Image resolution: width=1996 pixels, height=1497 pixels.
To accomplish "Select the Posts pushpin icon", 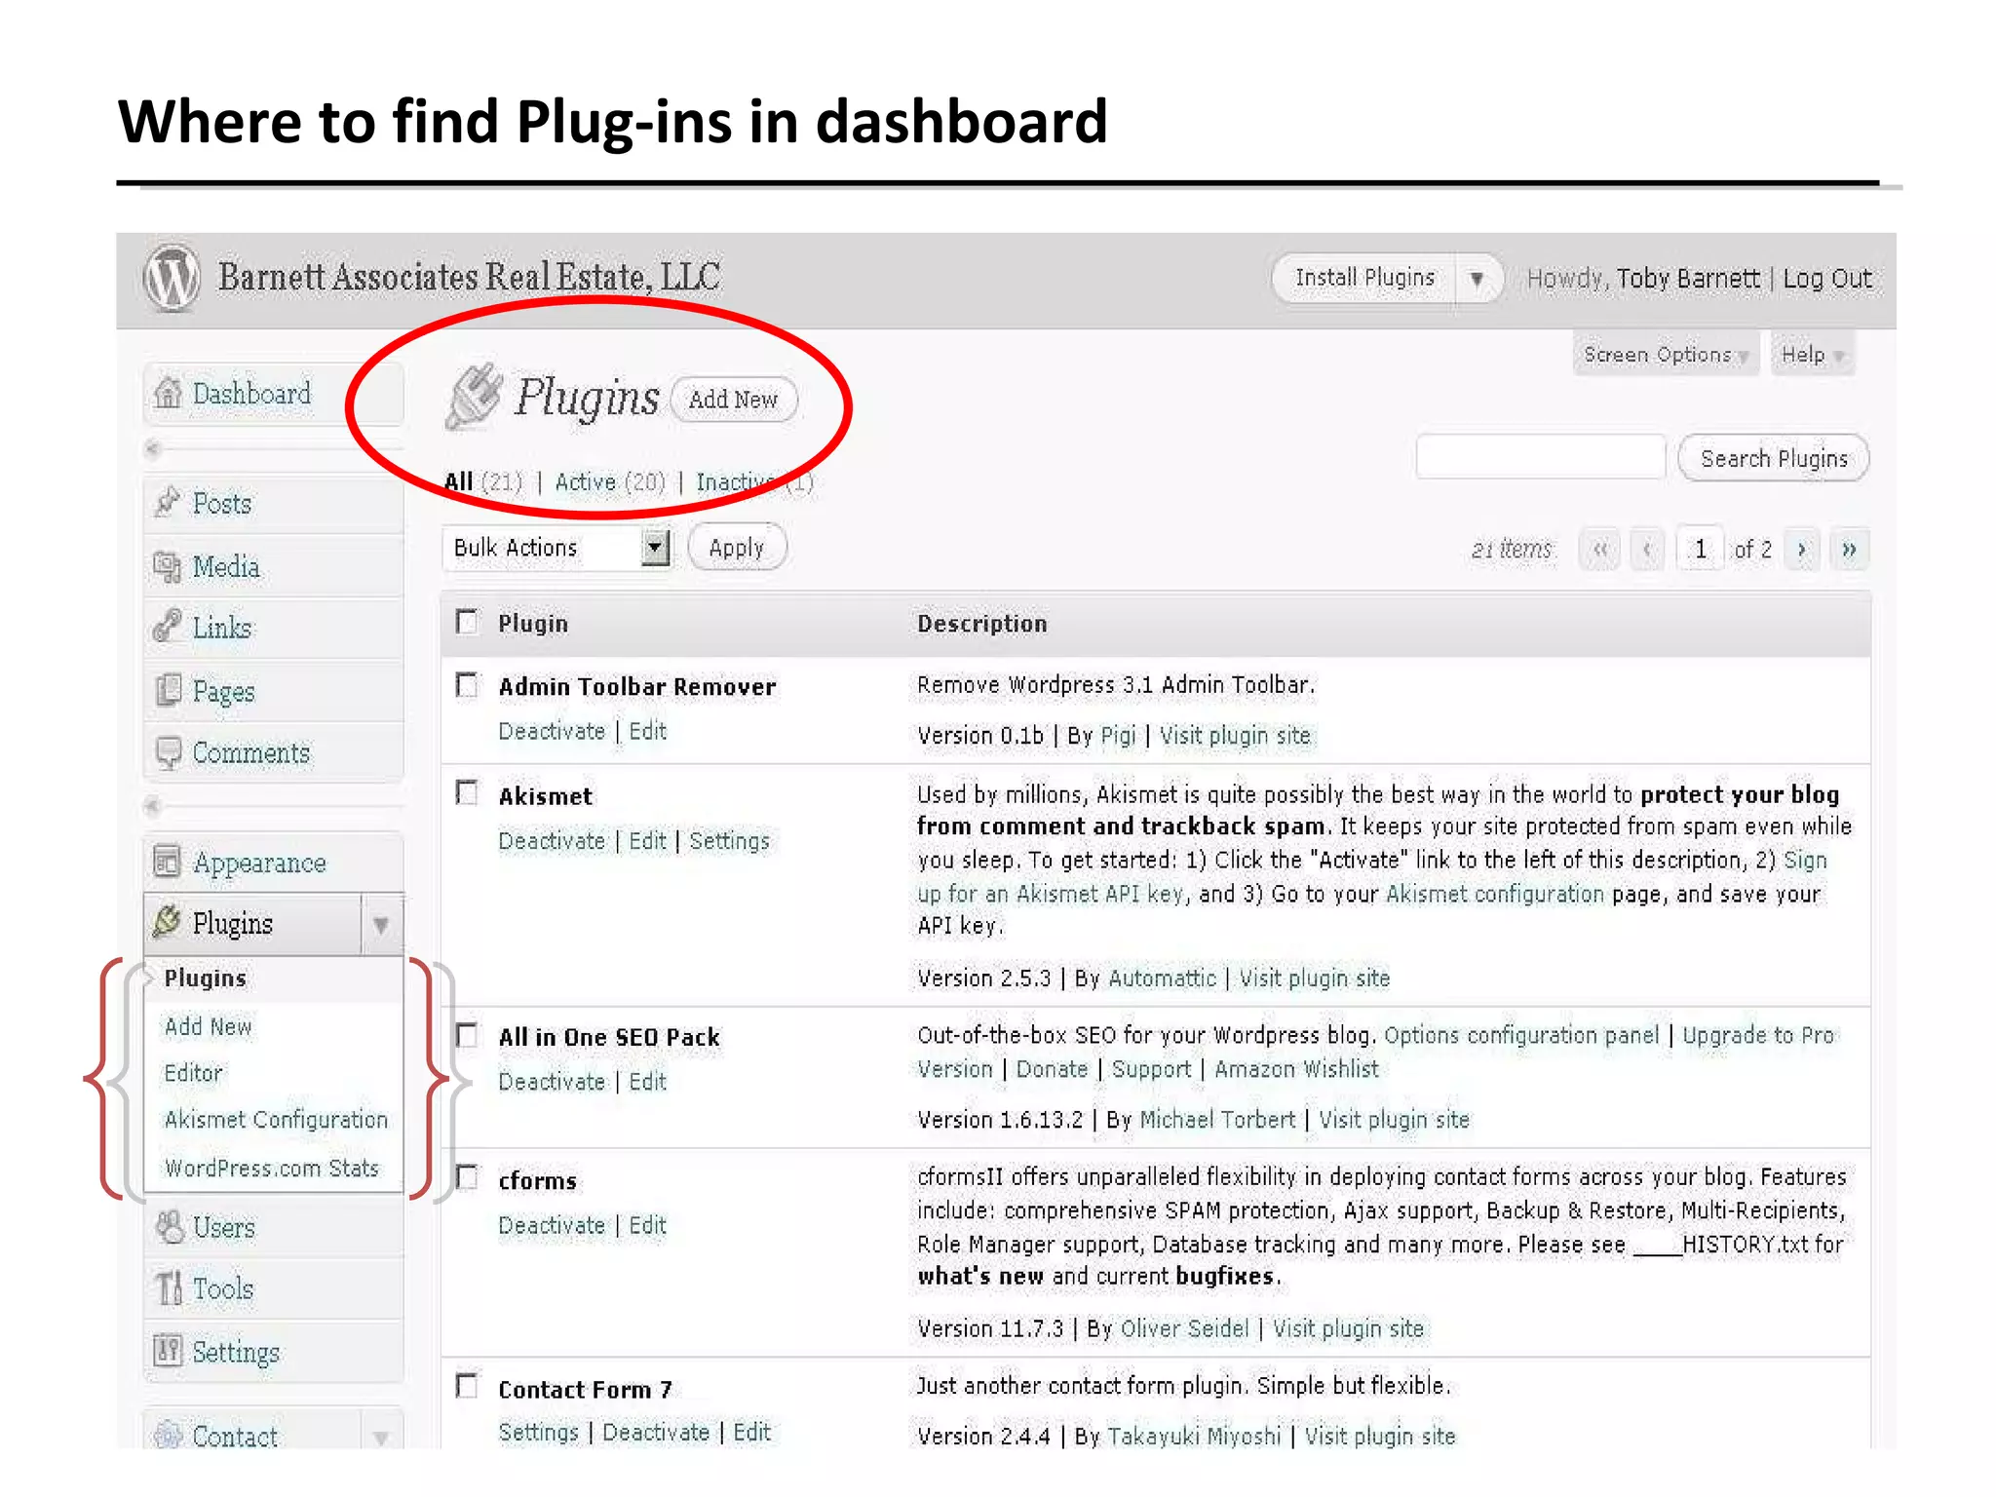I will coord(168,502).
